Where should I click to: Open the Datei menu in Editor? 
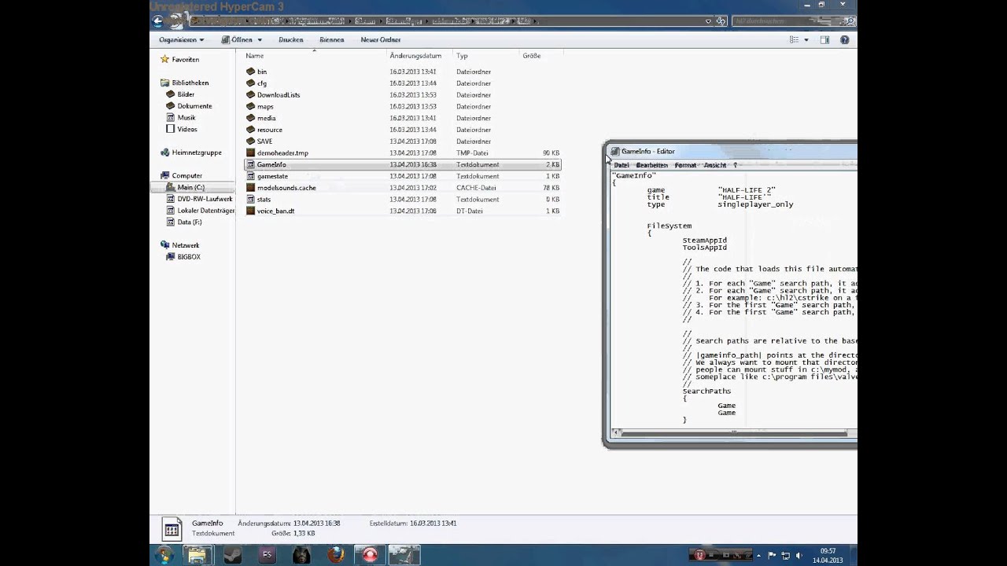622,165
